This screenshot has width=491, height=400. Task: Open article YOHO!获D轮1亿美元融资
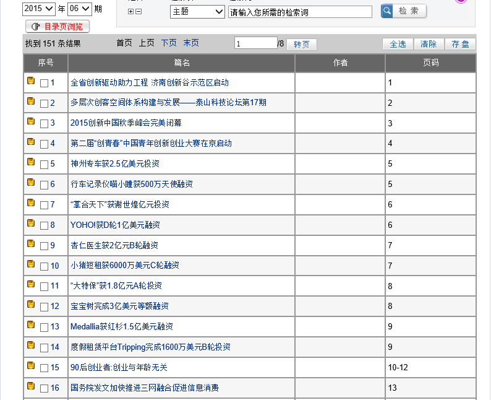[x=115, y=225]
